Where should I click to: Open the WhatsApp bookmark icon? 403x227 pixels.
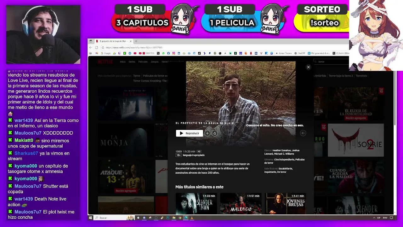coord(163,53)
